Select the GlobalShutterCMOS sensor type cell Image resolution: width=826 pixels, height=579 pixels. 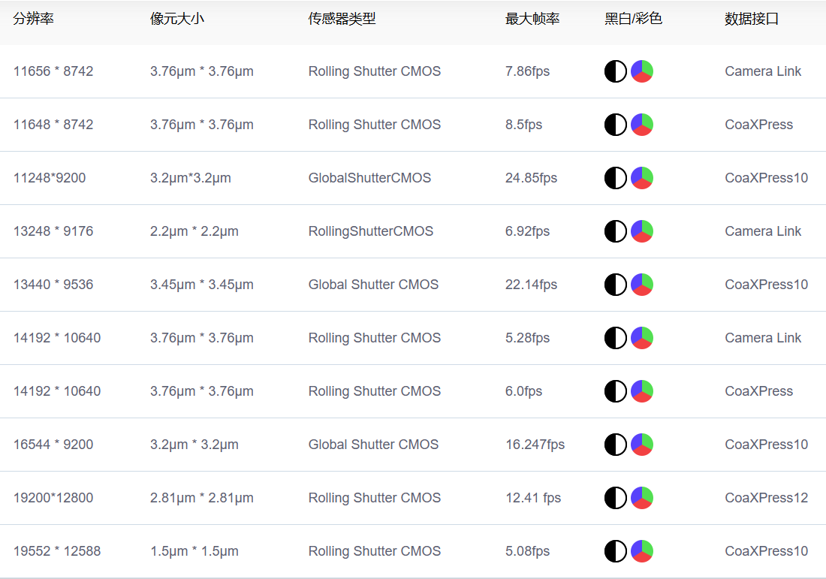(369, 178)
